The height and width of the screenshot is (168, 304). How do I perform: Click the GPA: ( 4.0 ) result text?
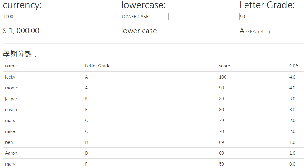point(258,31)
